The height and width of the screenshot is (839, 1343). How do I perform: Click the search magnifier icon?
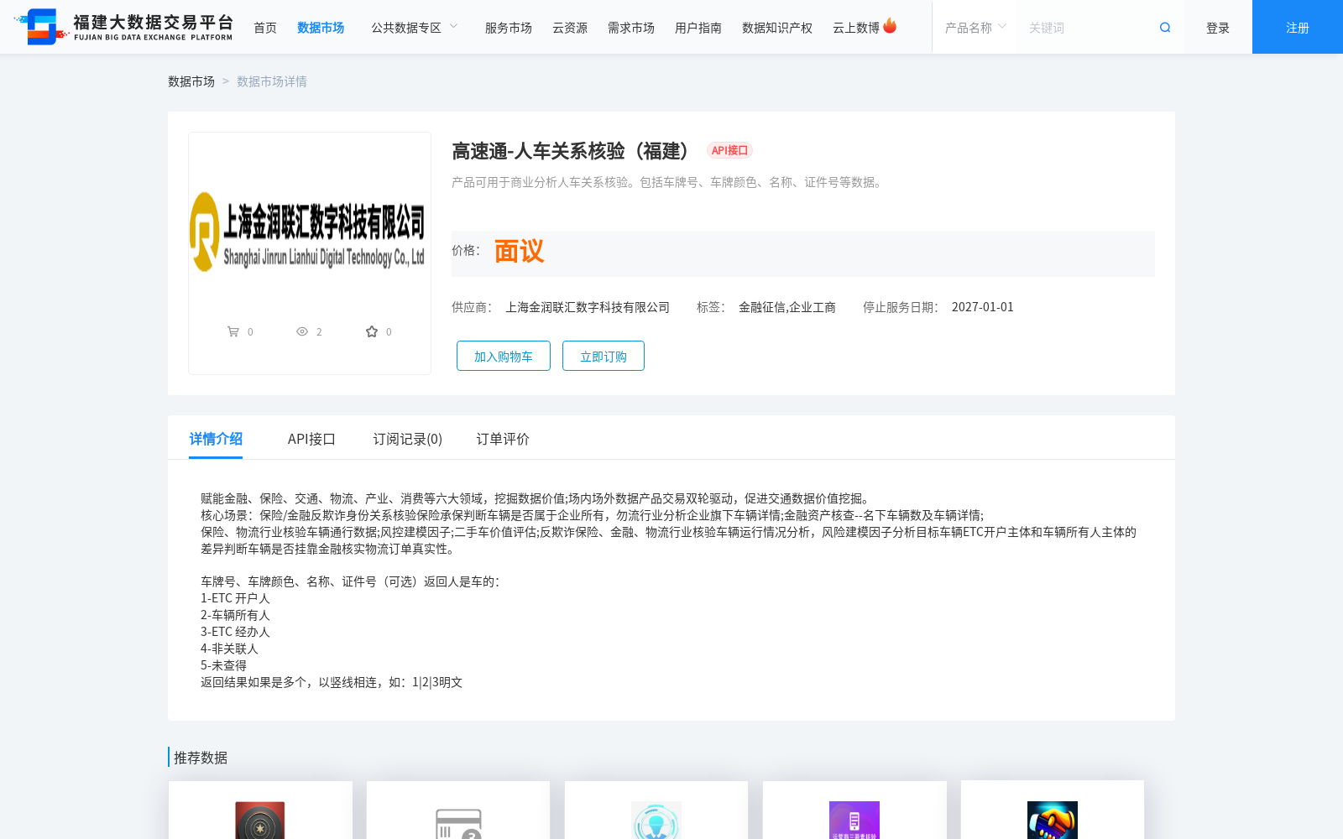(1165, 28)
